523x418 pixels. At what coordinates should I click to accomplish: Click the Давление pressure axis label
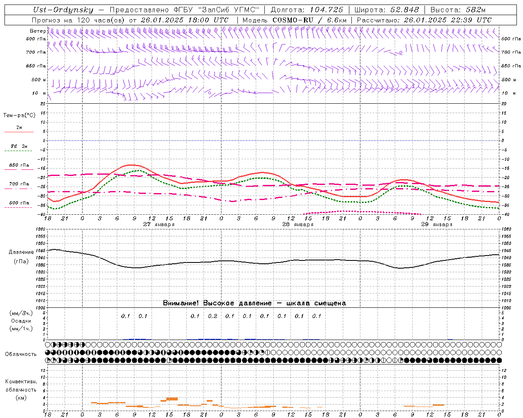click(x=21, y=252)
